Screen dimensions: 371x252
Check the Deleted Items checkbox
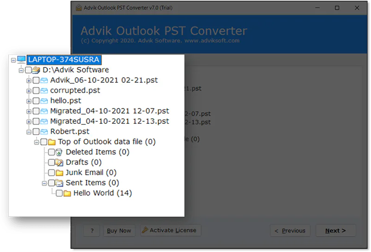click(51, 152)
